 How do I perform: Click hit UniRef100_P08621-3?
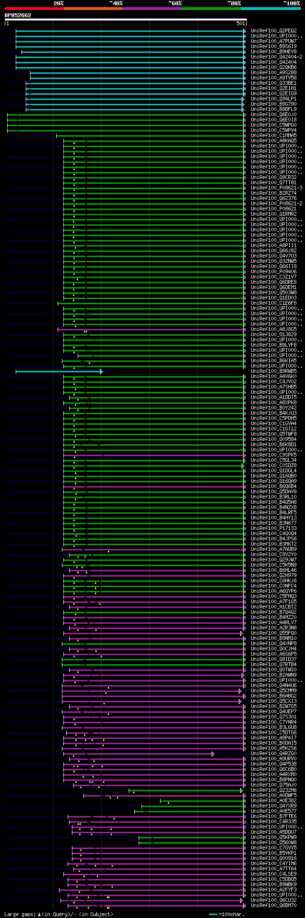277,188
